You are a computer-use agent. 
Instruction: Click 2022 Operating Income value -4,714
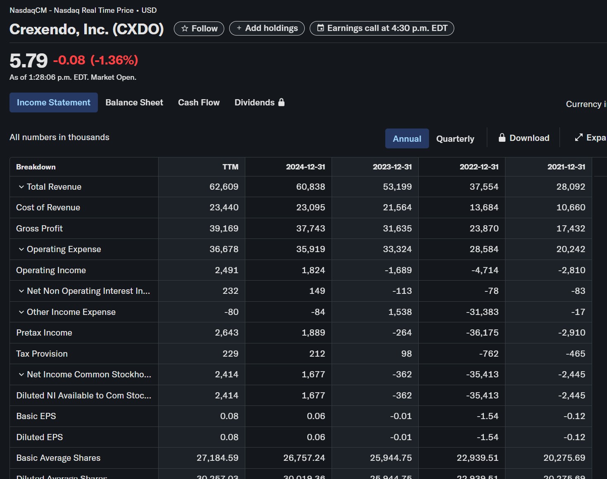pos(485,270)
